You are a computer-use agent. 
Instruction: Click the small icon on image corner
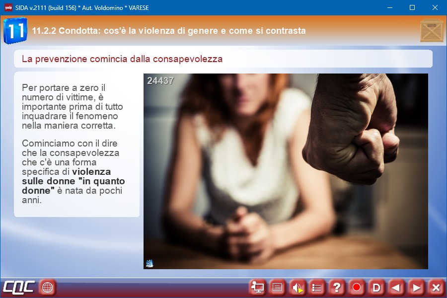click(149, 263)
